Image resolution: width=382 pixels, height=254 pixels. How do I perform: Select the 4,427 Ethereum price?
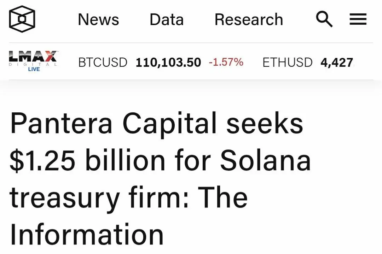pyautogui.click(x=337, y=63)
